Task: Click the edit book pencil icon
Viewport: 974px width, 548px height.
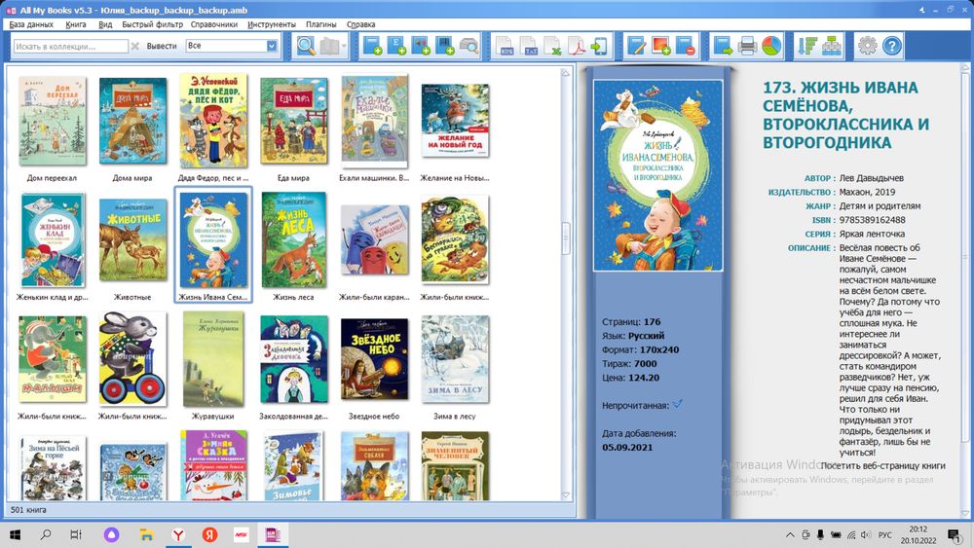Action: pyautogui.click(x=637, y=46)
